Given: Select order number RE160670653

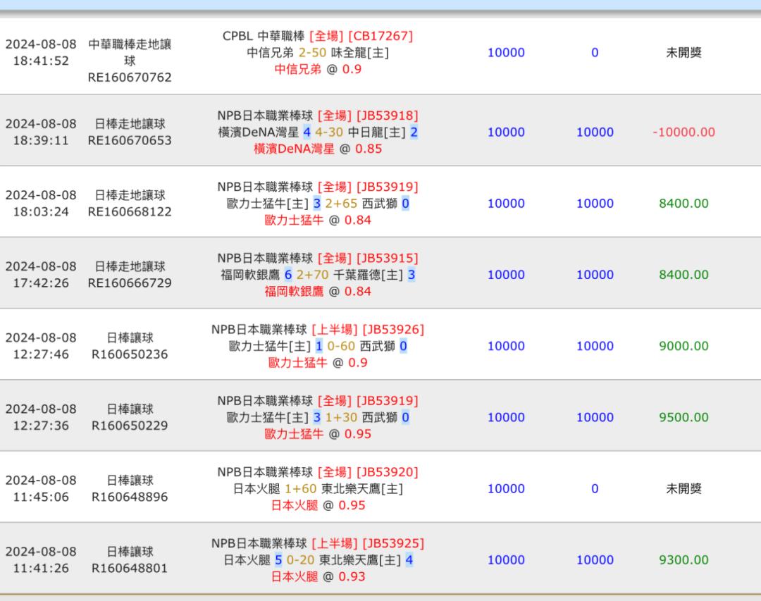Looking at the screenshot, I should pyautogui.click(x=130, y=140).
